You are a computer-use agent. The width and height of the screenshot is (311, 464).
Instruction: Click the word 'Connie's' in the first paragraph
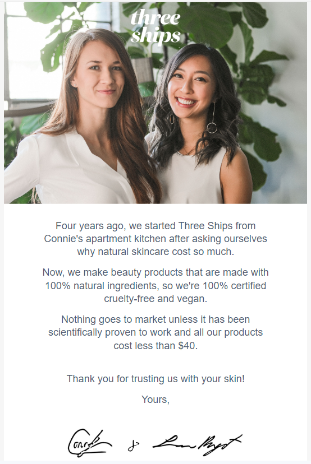point(63,239)
